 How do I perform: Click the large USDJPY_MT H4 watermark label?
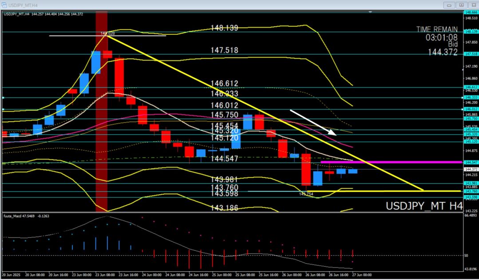pyautogui.click(x=424, y=206)
